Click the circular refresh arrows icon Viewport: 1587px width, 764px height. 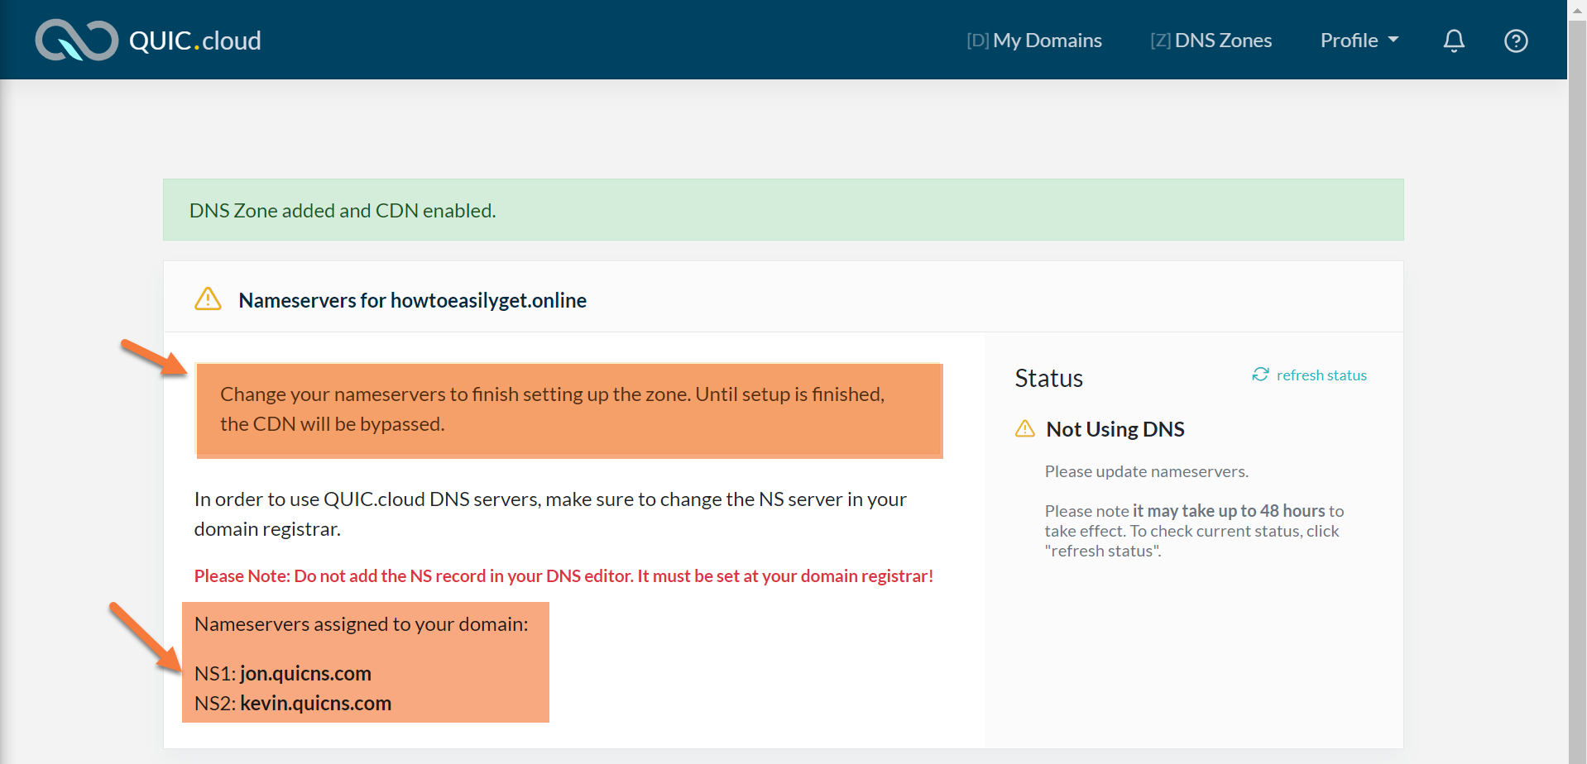[1260, 375]
